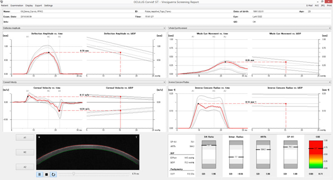Click the Scheimpflug cornea image
The height and width of the screenshot is (180, 333).
88,152
